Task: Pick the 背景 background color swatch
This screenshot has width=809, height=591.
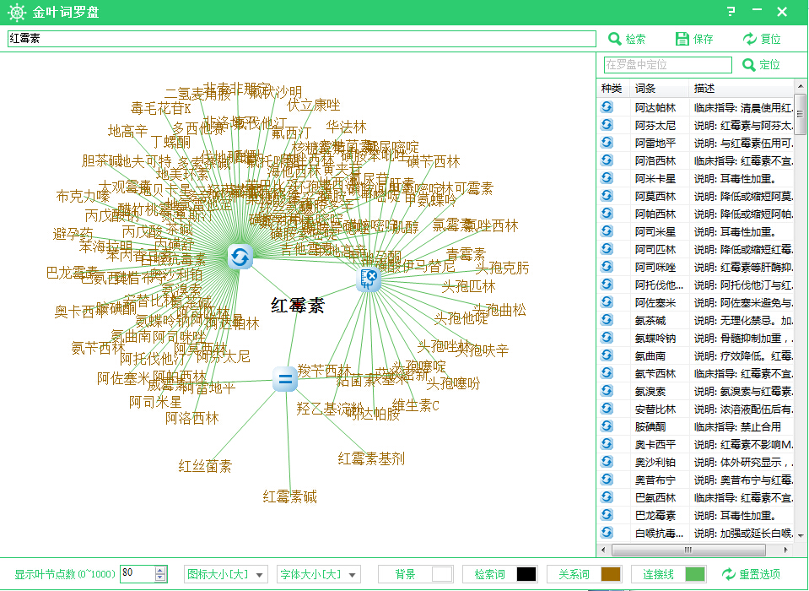Action: click(x=442, y=574)
